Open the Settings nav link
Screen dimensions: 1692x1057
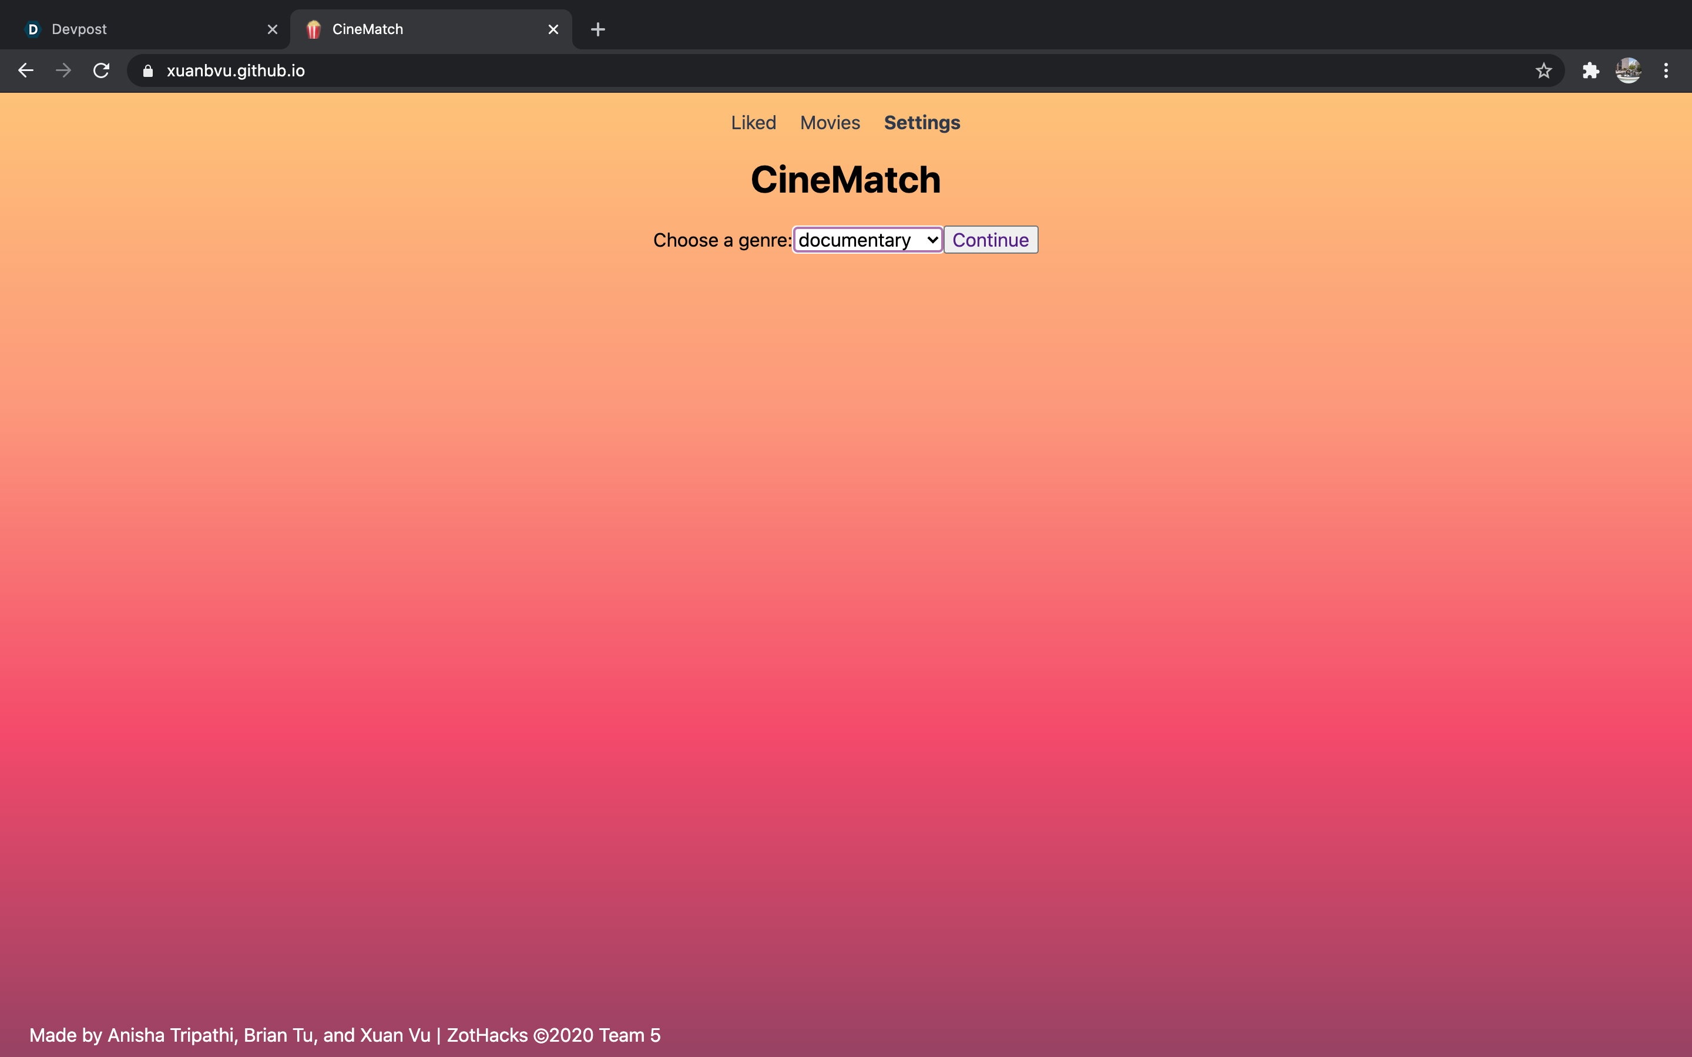[x=922, y=123]
